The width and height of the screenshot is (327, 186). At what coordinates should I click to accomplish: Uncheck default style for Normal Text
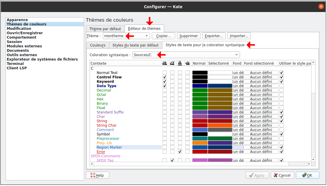pyautogui.click(x=282, y=73)
